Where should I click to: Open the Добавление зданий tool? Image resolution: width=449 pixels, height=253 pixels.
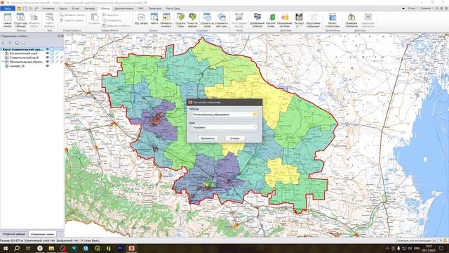[x=257, y=20]
